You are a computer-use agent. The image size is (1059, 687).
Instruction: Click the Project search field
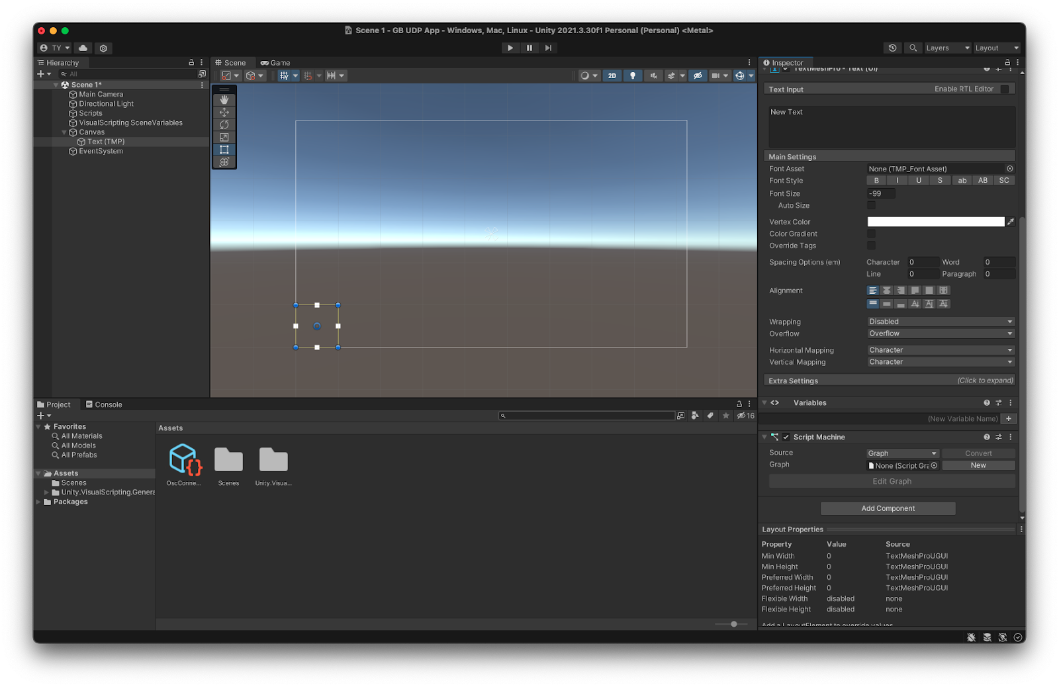coord(586,416)
